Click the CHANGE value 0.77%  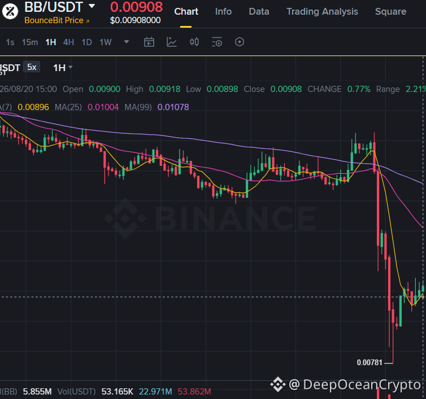pos(359,89)
